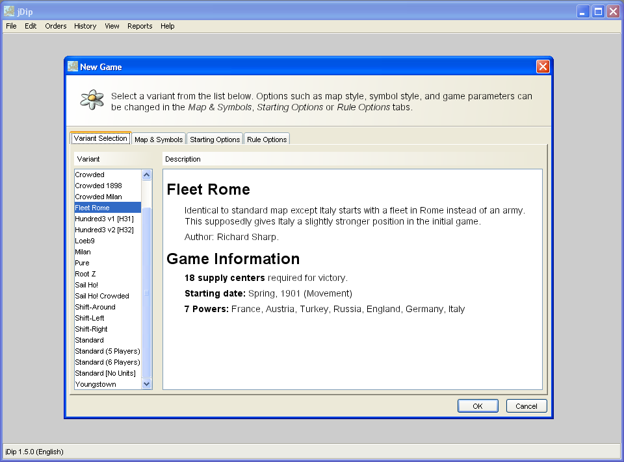
Task: Maximize the jDip window
Action: (598, 12)
